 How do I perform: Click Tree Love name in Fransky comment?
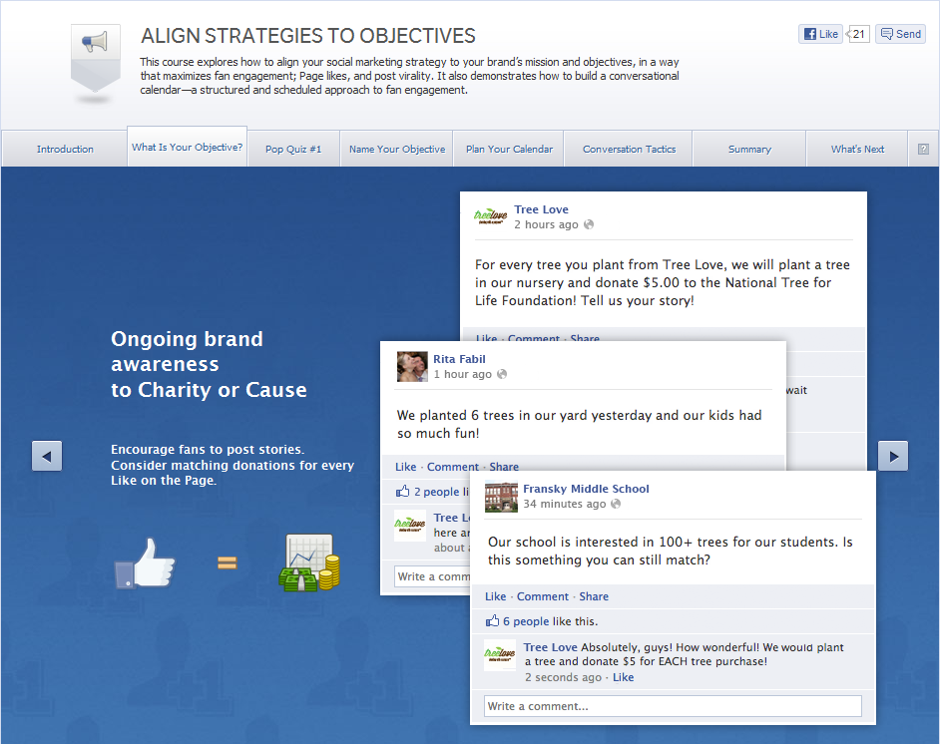(551, 647)
